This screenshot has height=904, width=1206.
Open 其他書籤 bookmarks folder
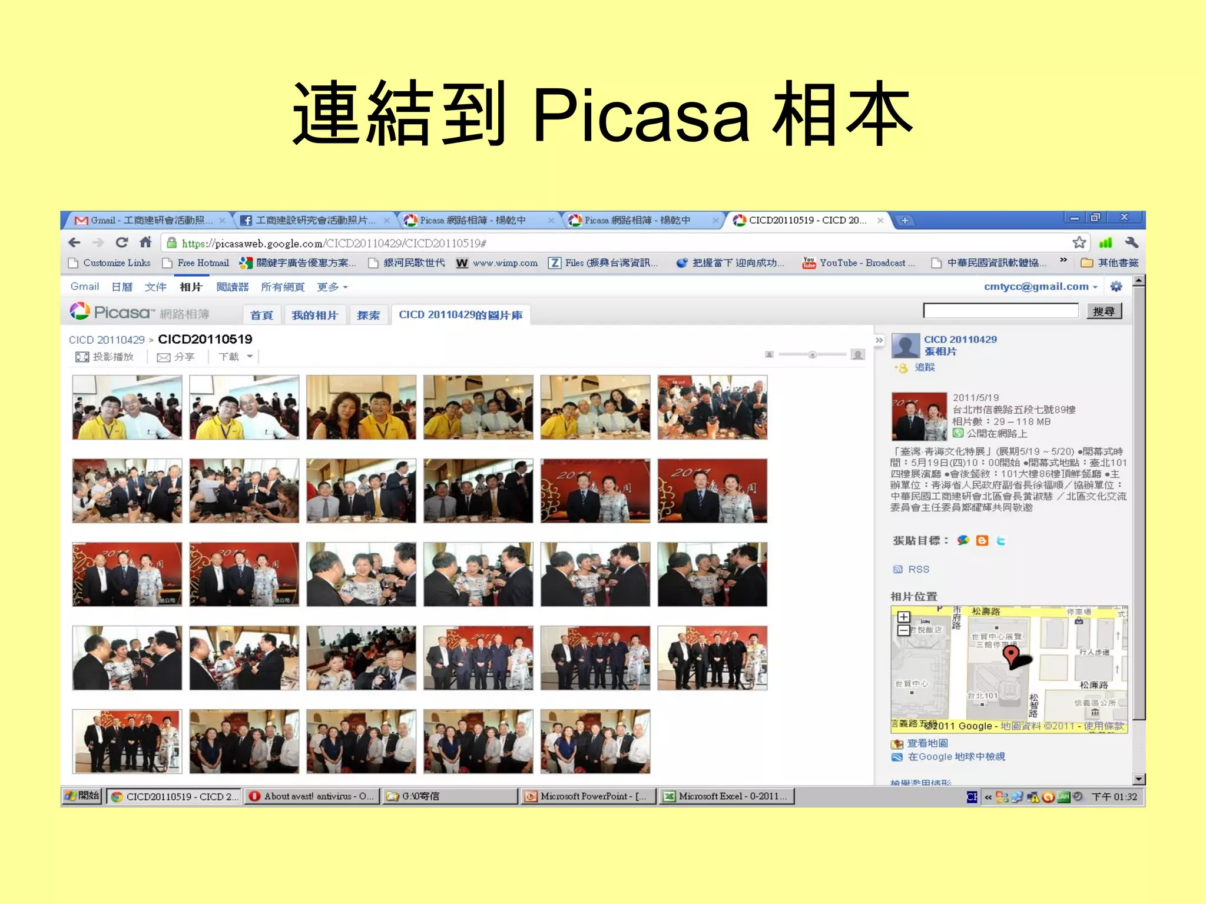[x=1110, y=262]
